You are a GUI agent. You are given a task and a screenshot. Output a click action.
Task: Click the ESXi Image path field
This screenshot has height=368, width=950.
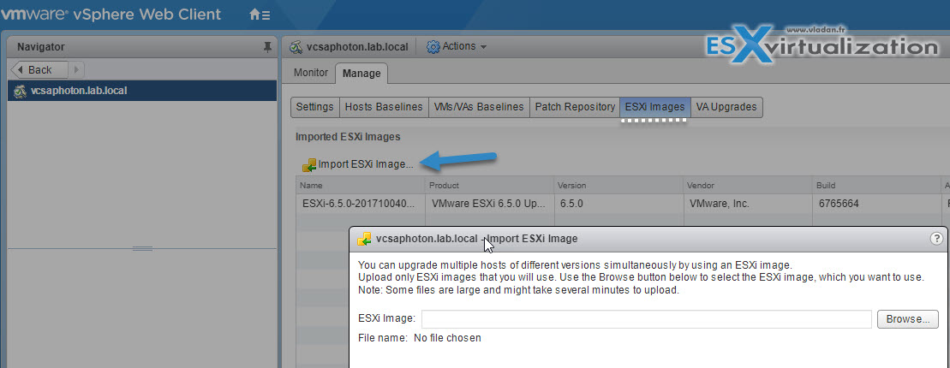(646, 319)
